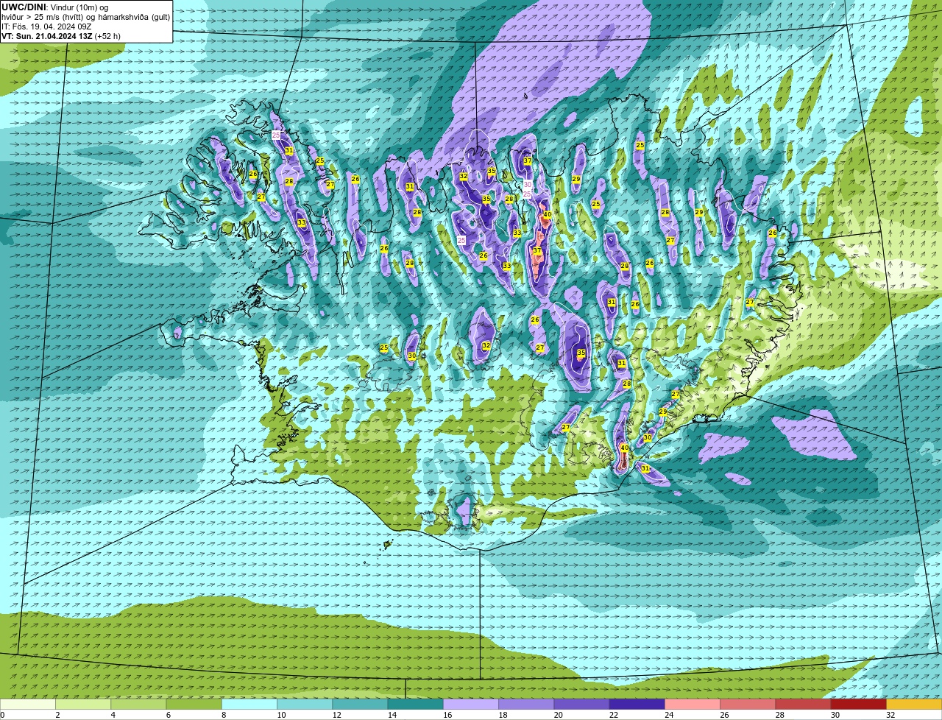Click the 4–6 m/s green legend swatch
The width and height of the screenshot is (942, 720).
(138, 705)
